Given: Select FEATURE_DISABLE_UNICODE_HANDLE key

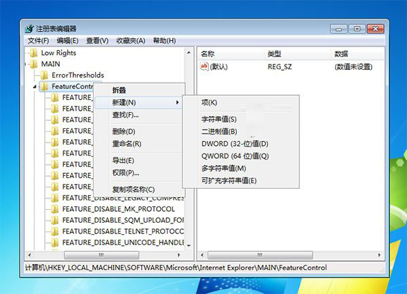Looking at the screenshot, I should 123,242.
